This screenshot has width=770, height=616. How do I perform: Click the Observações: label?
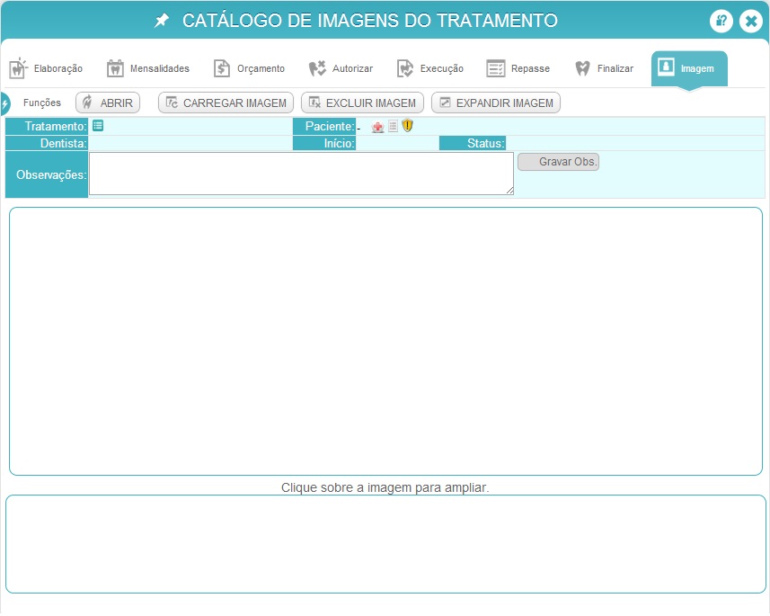click(51, 175)
